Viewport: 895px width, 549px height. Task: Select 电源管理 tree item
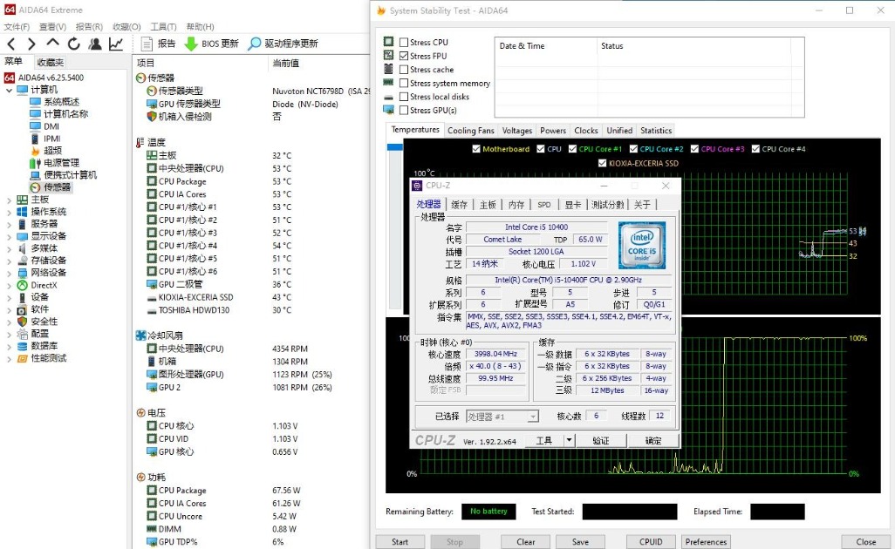tap(62, 163)
